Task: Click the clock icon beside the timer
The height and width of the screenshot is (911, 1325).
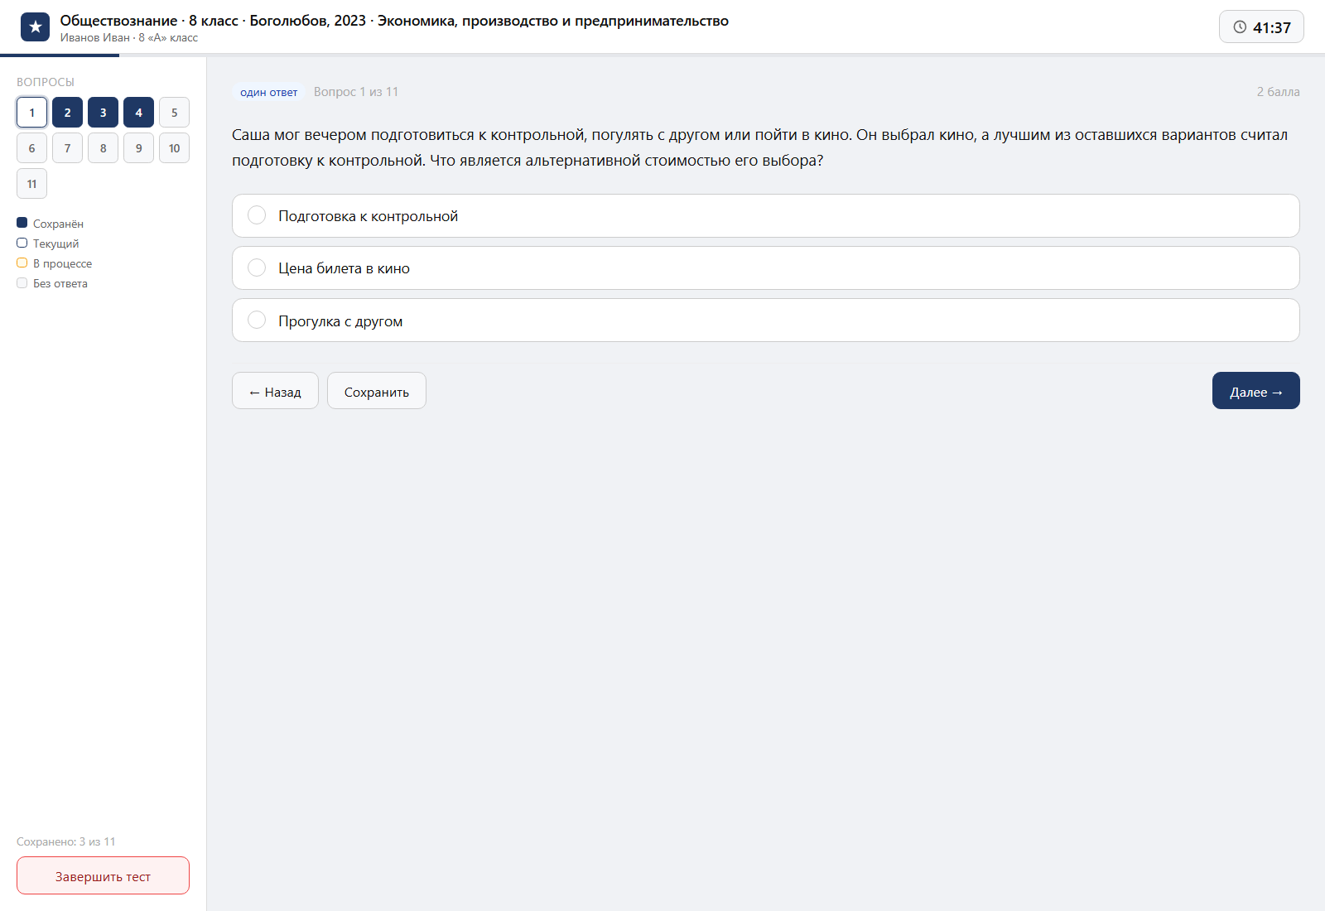Action: click(1240, 27)
